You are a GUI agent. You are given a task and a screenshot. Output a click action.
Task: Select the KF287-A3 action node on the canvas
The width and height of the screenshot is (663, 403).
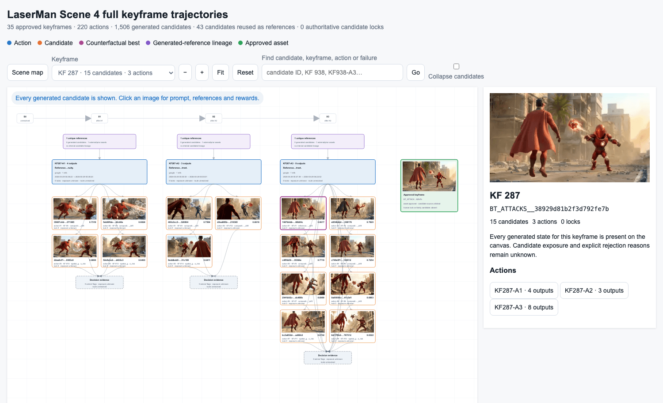point(328,172)
